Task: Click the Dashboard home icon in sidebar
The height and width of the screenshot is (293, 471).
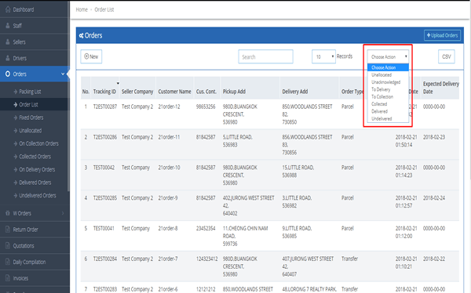Action: coord(8,9)
